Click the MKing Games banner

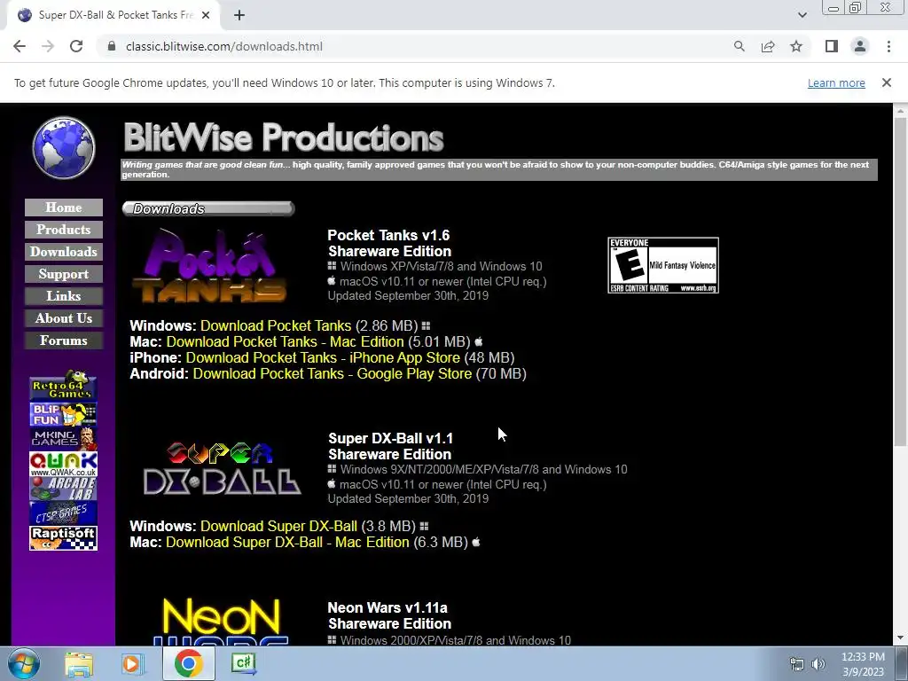(x=63, y=438)
